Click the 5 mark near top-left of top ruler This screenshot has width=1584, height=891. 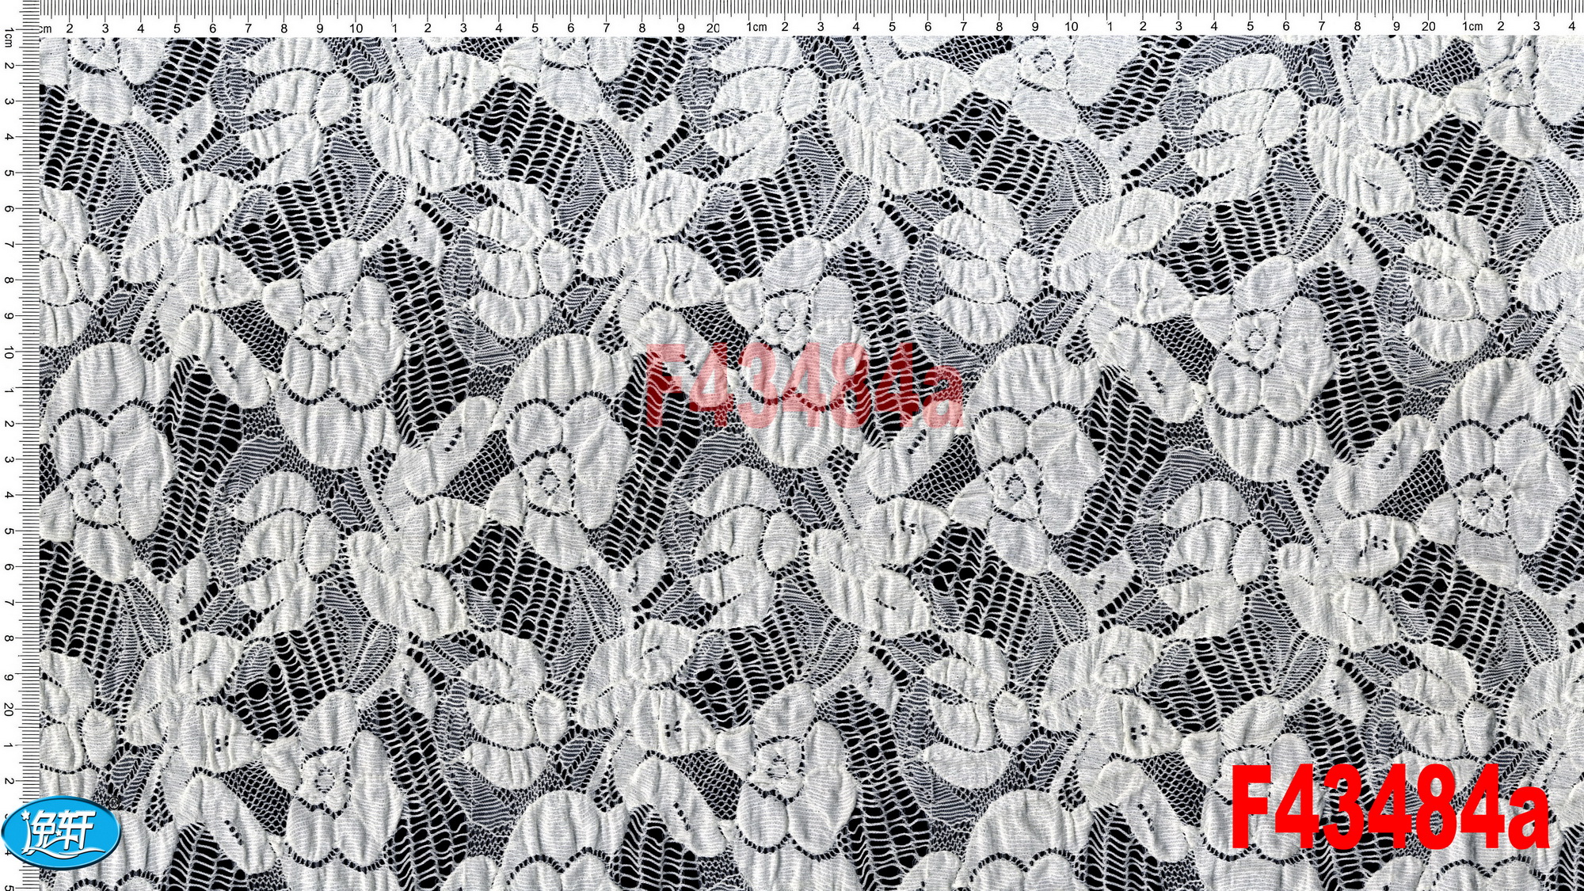[177, 28]
